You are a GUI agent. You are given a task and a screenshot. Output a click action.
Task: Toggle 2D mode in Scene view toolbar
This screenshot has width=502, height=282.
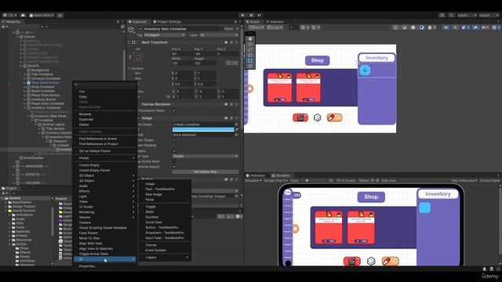pos(446,27)
